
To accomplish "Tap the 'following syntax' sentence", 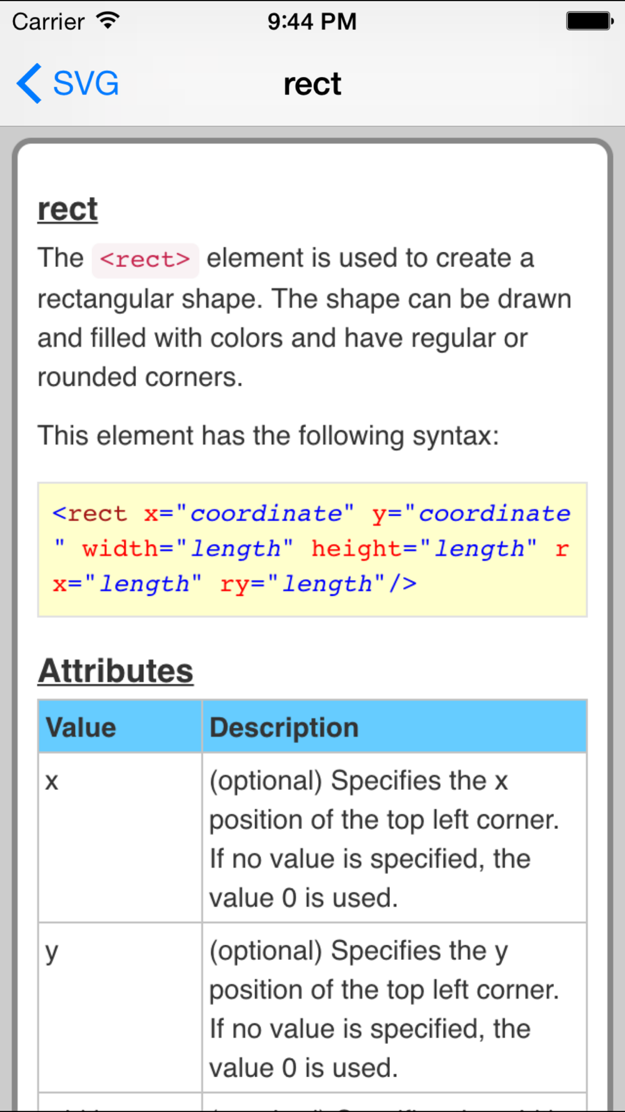I will point(268,436).
